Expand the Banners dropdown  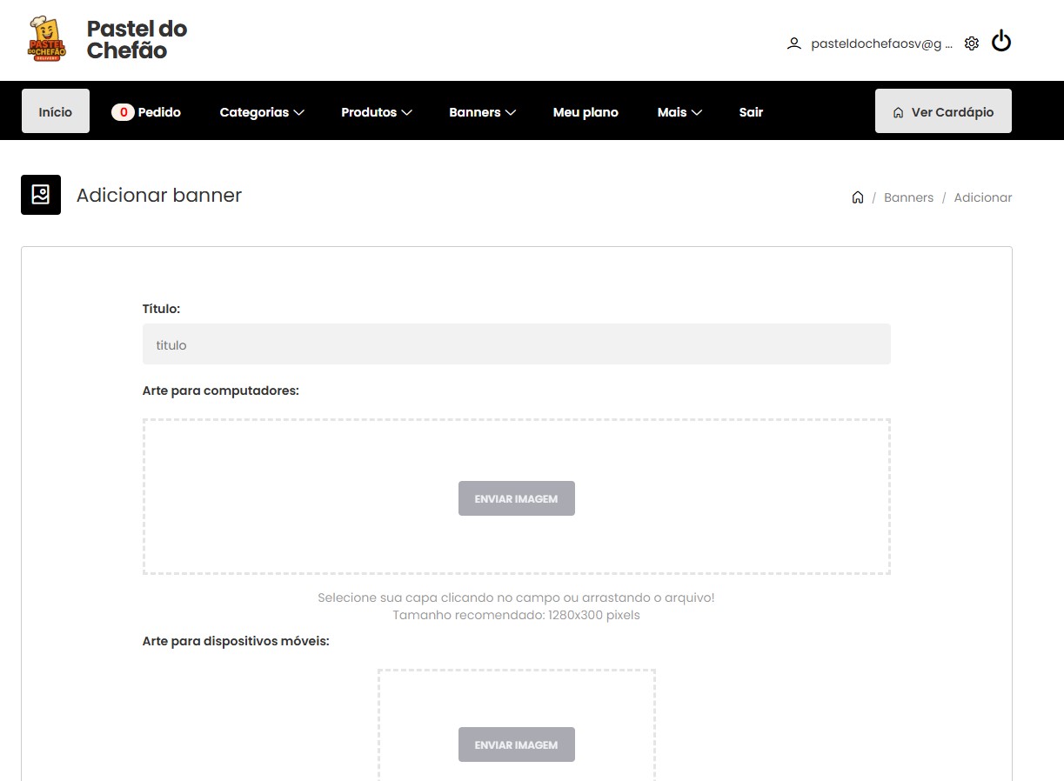[x=482, y=111]
